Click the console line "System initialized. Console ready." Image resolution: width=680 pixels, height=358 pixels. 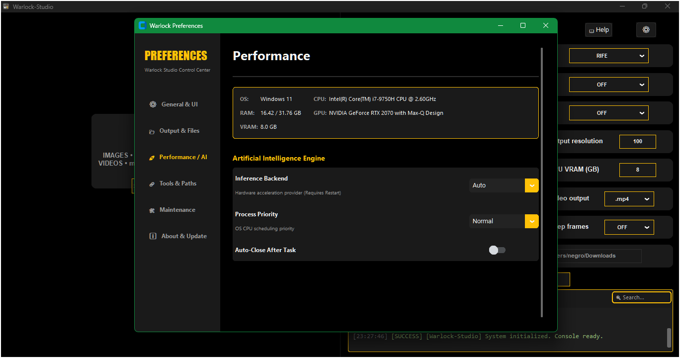(544, 337)
